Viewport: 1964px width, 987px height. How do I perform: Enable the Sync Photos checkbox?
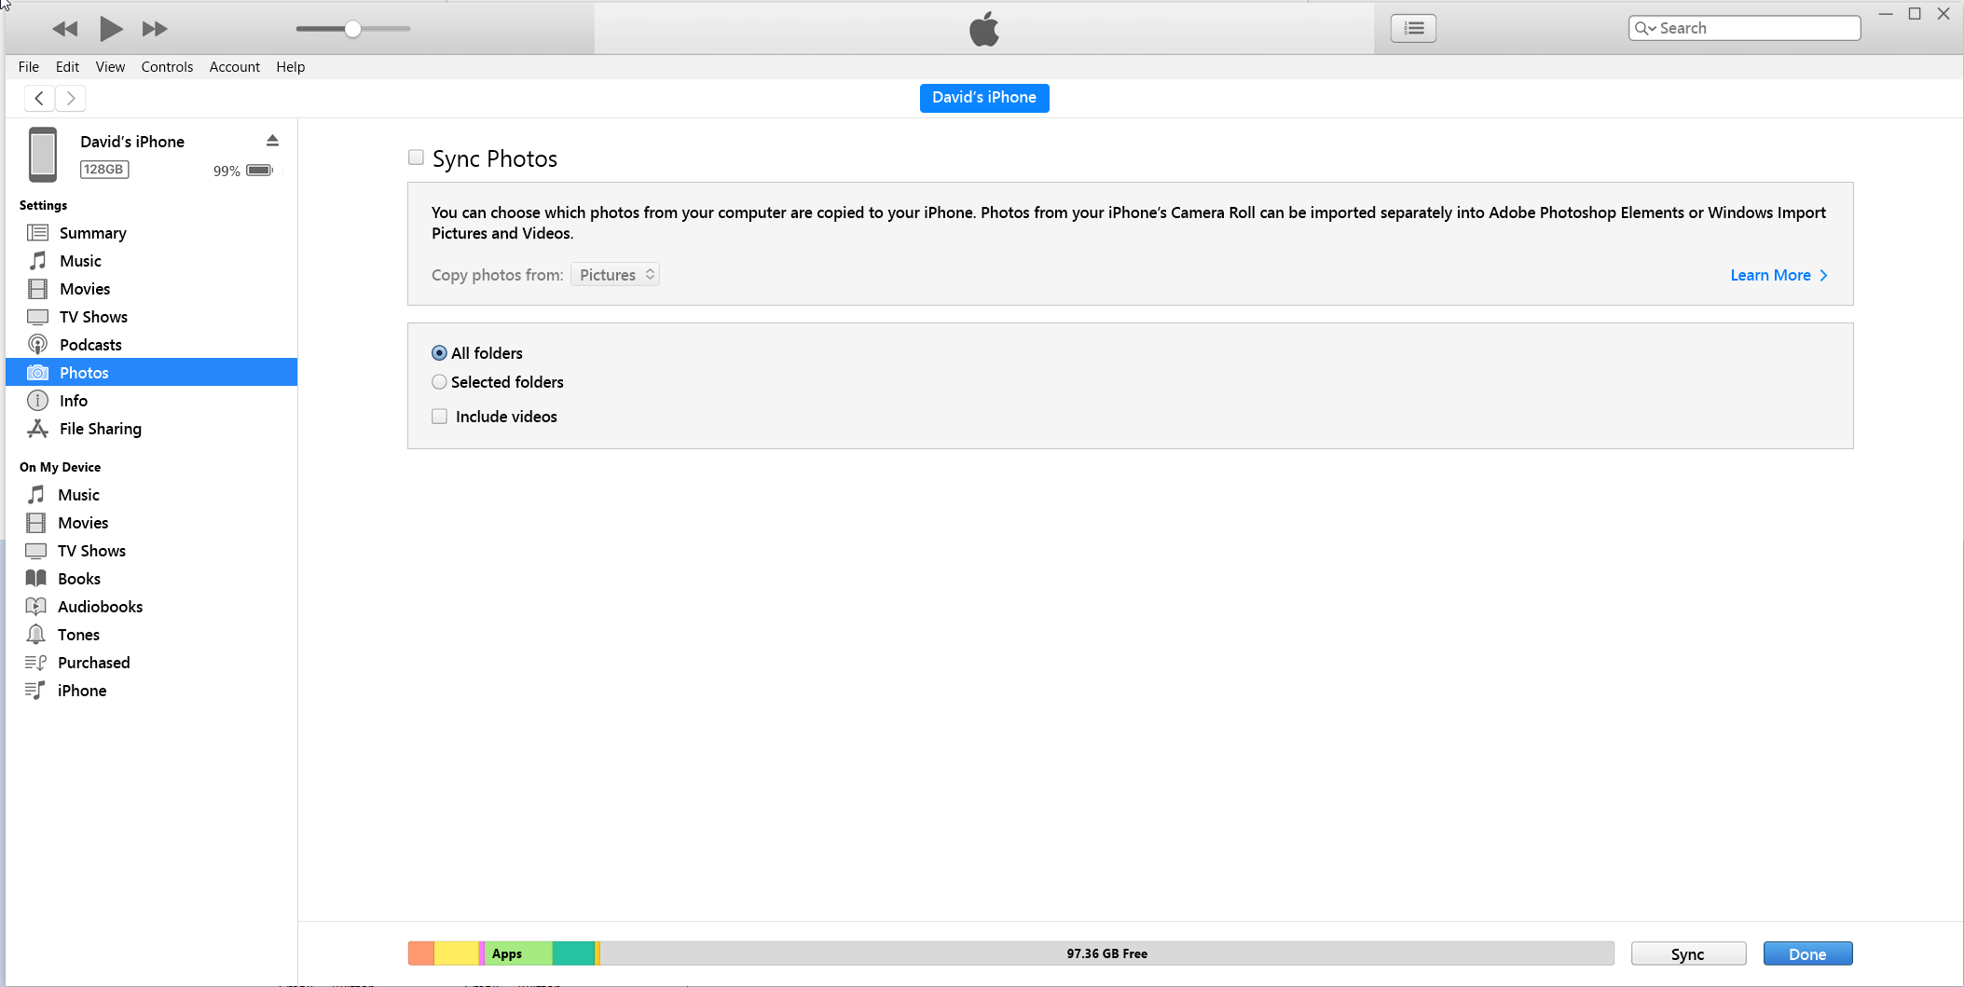pos(416,158)
